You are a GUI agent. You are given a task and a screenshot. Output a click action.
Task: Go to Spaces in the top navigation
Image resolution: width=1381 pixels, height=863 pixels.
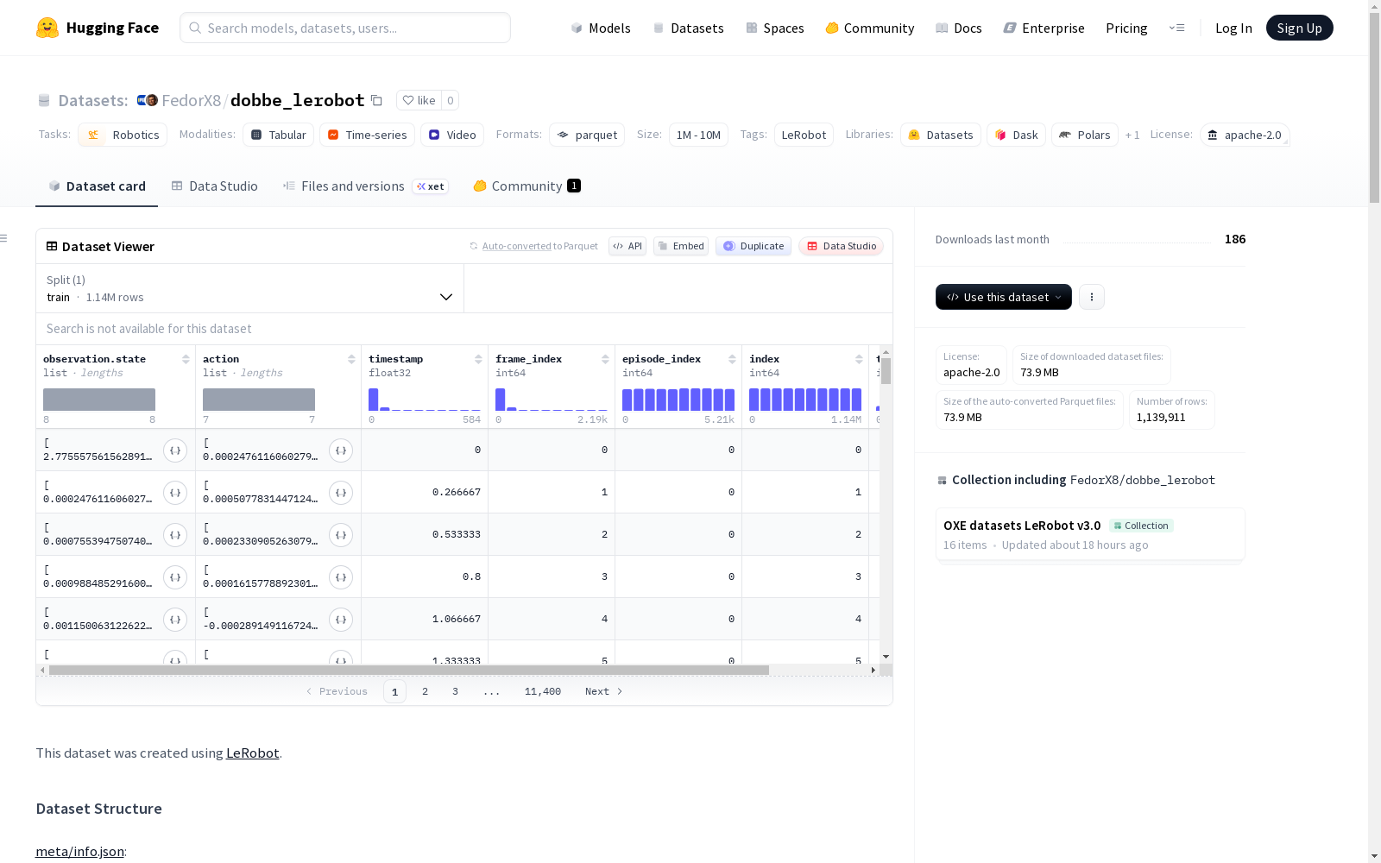tap(775, 28)
